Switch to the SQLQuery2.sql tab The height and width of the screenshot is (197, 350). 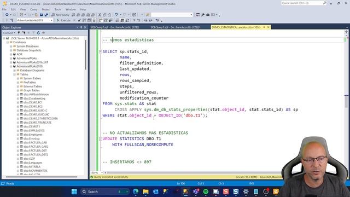115,27
